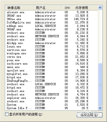Click the scrollbar up arrow

[100, 8]
